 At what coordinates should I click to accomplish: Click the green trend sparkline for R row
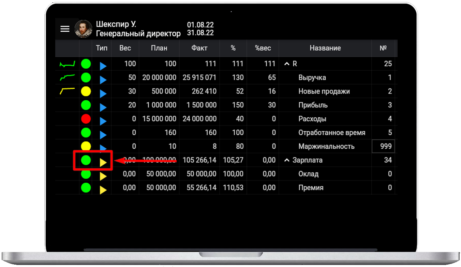click(x=67, y=64)
